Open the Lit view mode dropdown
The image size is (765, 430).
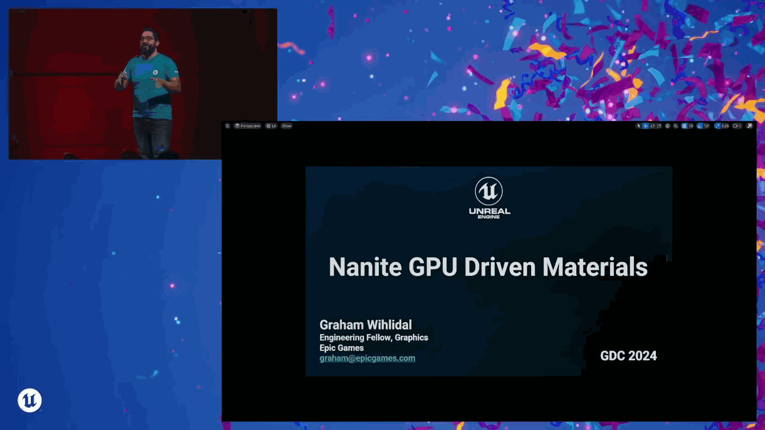[271, 126]
